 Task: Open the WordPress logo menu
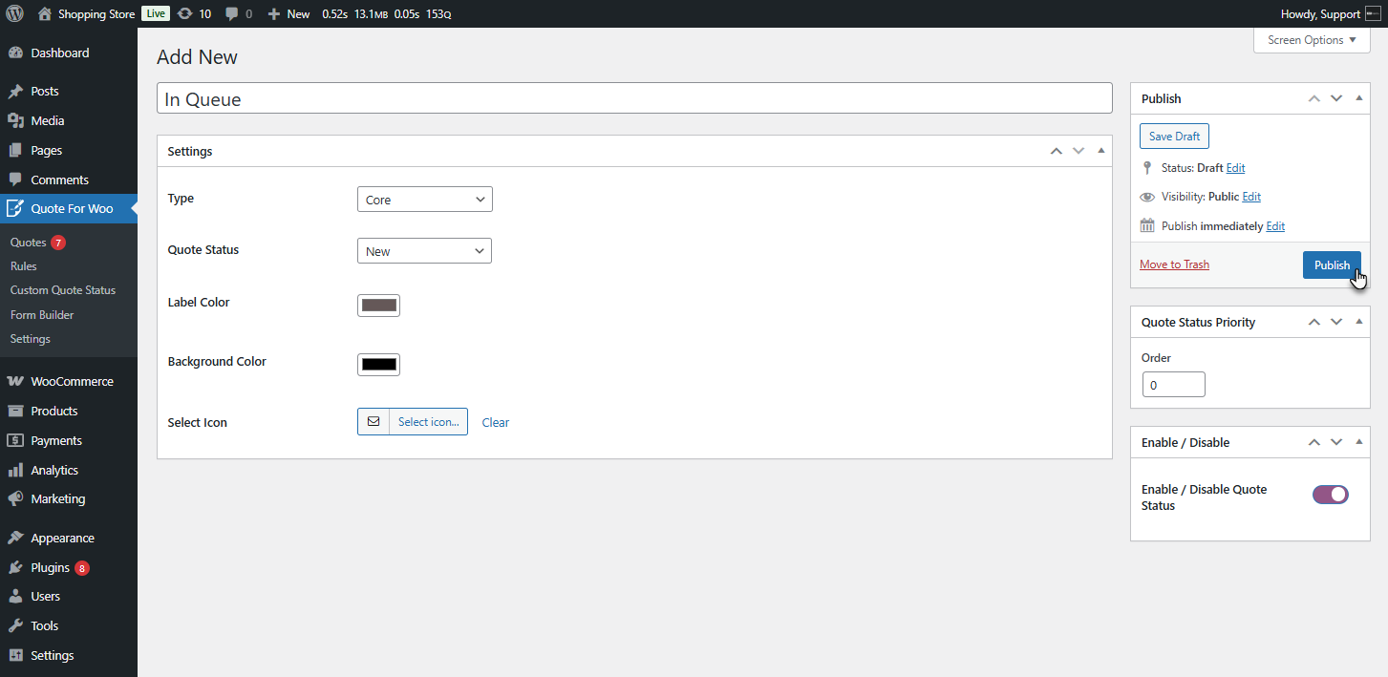[12, 13]
